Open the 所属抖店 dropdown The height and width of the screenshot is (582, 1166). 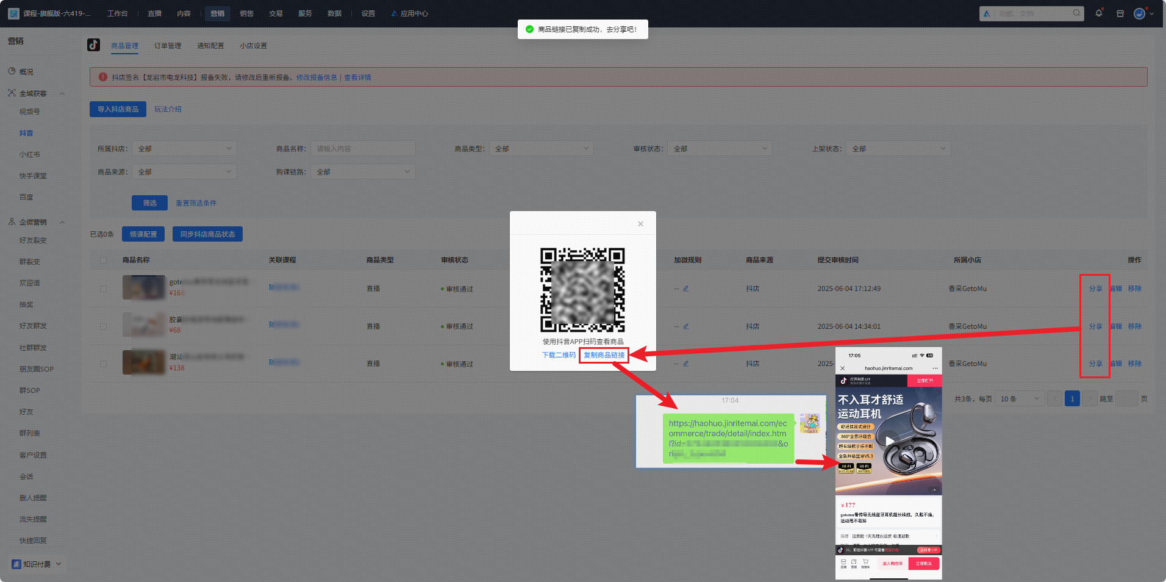[184, 149]
